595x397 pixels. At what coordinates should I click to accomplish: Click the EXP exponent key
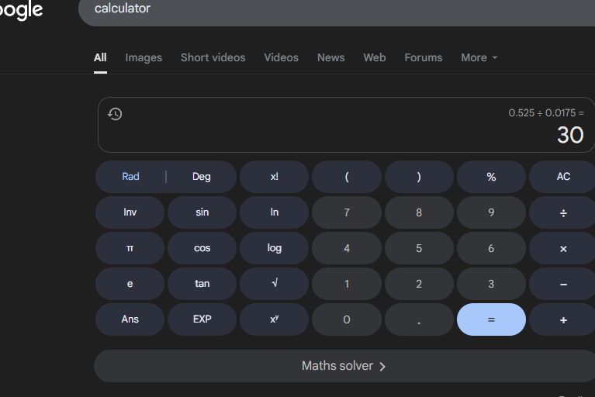tap(202, 319)
